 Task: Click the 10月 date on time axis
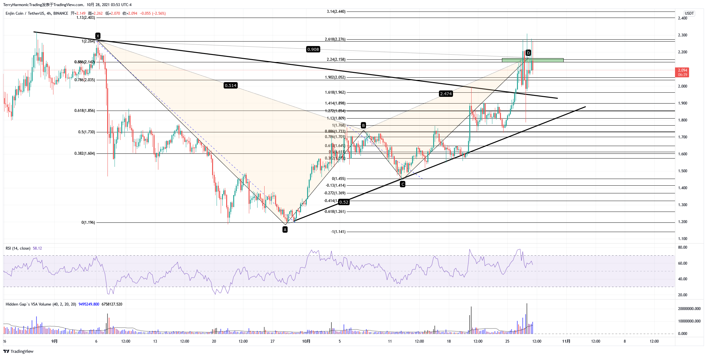(x=306, y=341)
